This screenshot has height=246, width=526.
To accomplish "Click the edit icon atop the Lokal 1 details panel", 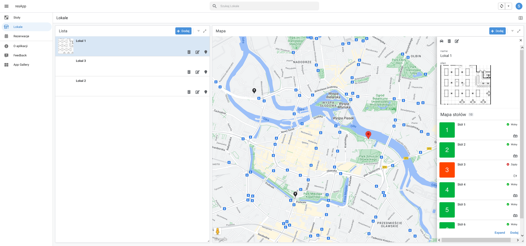I will 457,41.
